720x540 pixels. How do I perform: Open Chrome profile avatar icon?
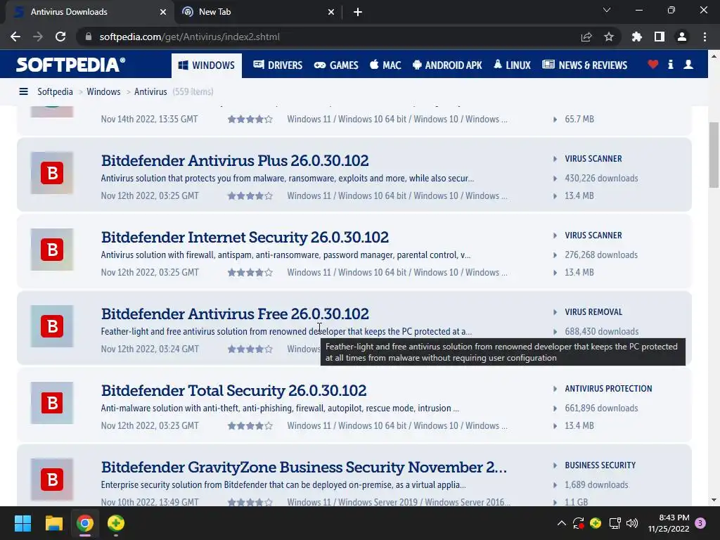682,37
